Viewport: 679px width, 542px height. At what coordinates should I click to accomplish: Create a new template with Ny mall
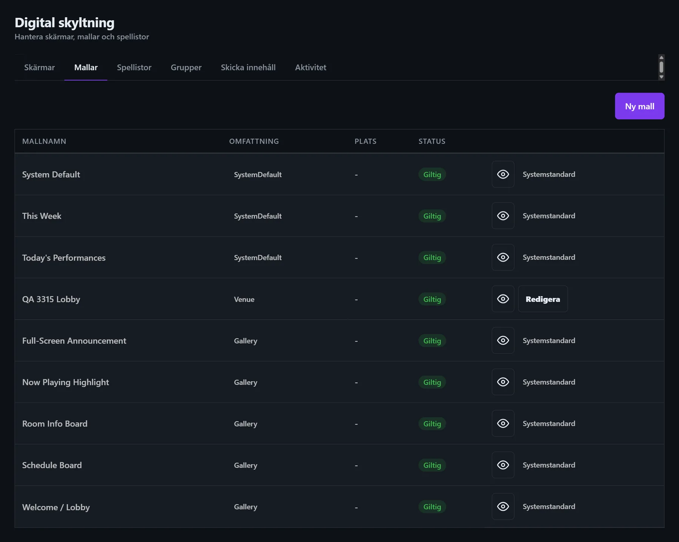click(639, 106)
